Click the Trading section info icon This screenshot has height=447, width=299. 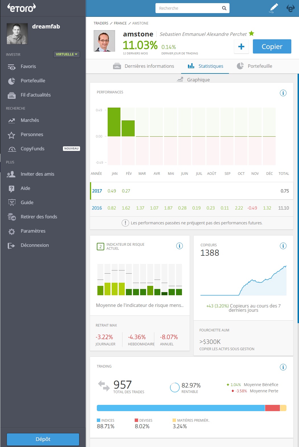[x=283, y=367]
